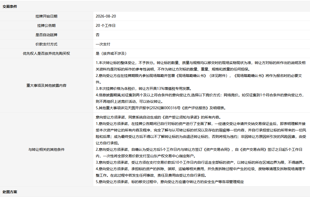The image size is (310, 197).
Task: Select the 是否自动延牌 label
Action: click(x=46, y=35)
